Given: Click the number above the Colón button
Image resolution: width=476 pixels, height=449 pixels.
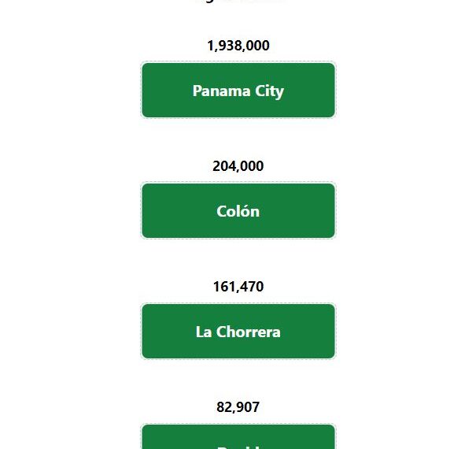Looking at the screenshot, I should (x=238, y=166).
